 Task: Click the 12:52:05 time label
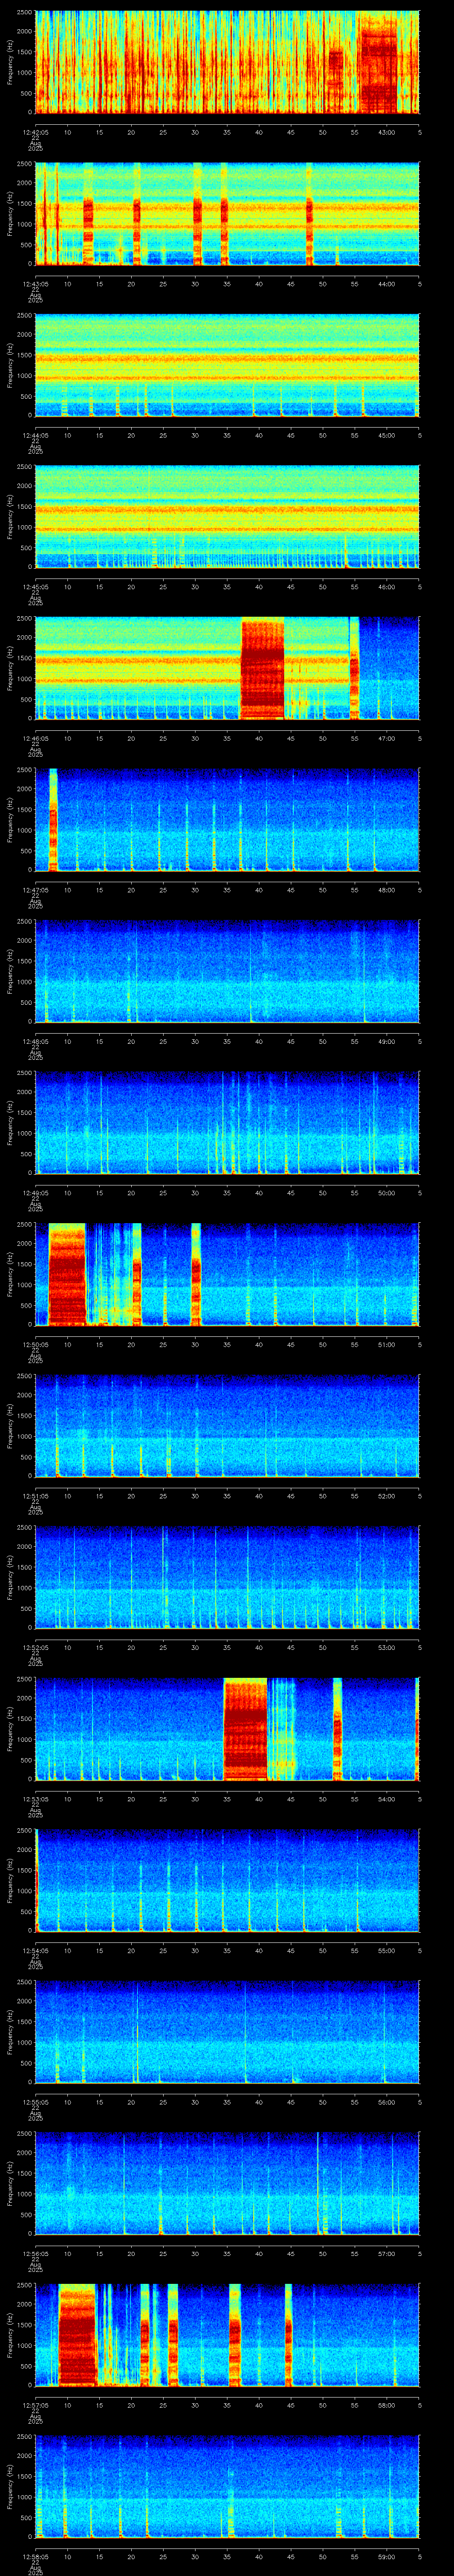[36, 1648]
